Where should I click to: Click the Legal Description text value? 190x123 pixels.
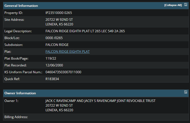[85, 31]
